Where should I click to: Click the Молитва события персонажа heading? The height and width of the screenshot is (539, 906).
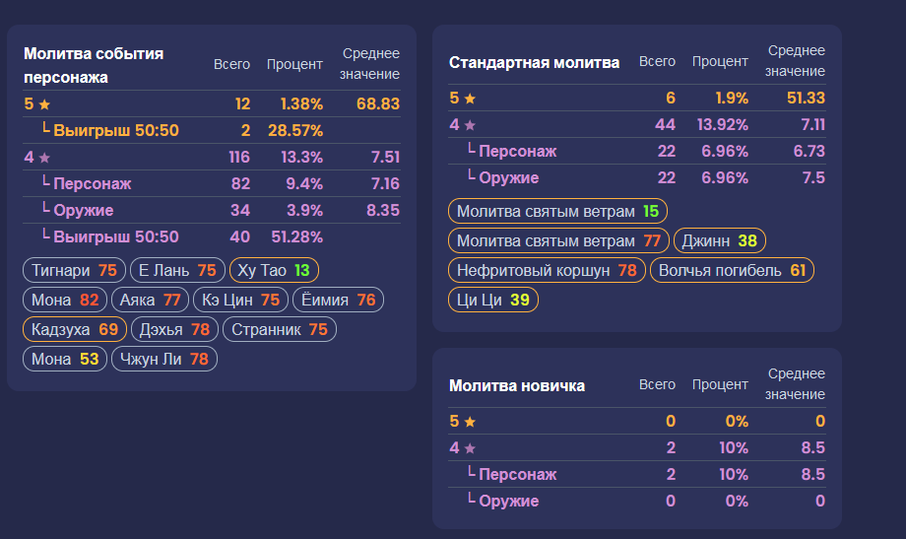94,65
